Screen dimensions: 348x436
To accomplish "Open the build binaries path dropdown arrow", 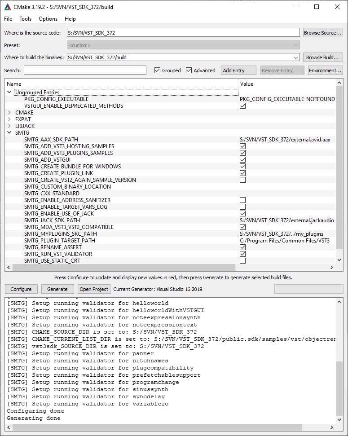I will pos(296,57).
